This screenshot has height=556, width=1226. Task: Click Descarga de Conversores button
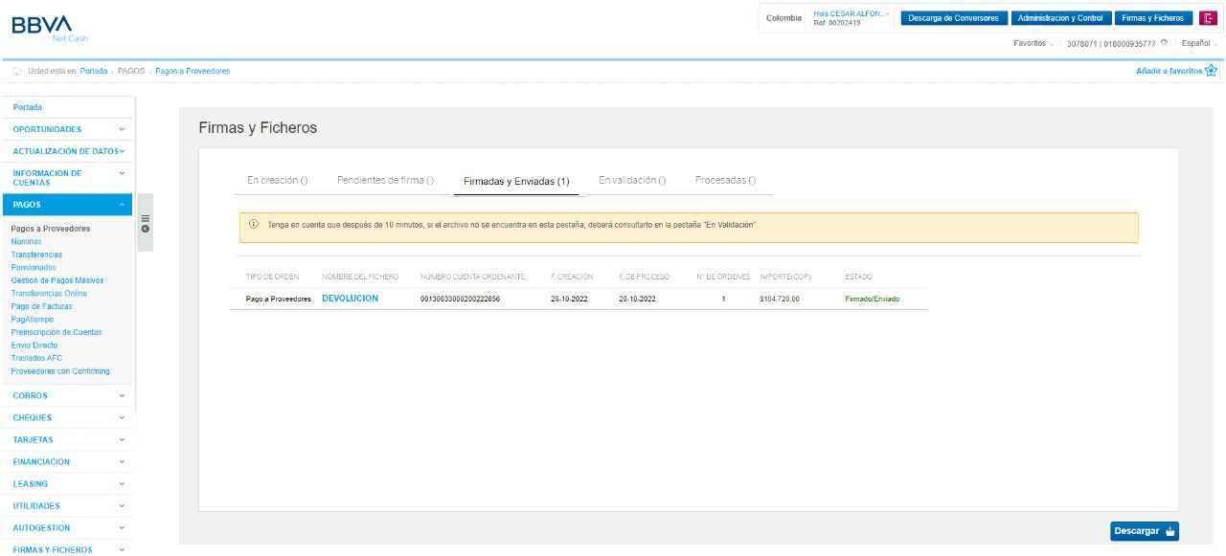[x=952, y=18]
